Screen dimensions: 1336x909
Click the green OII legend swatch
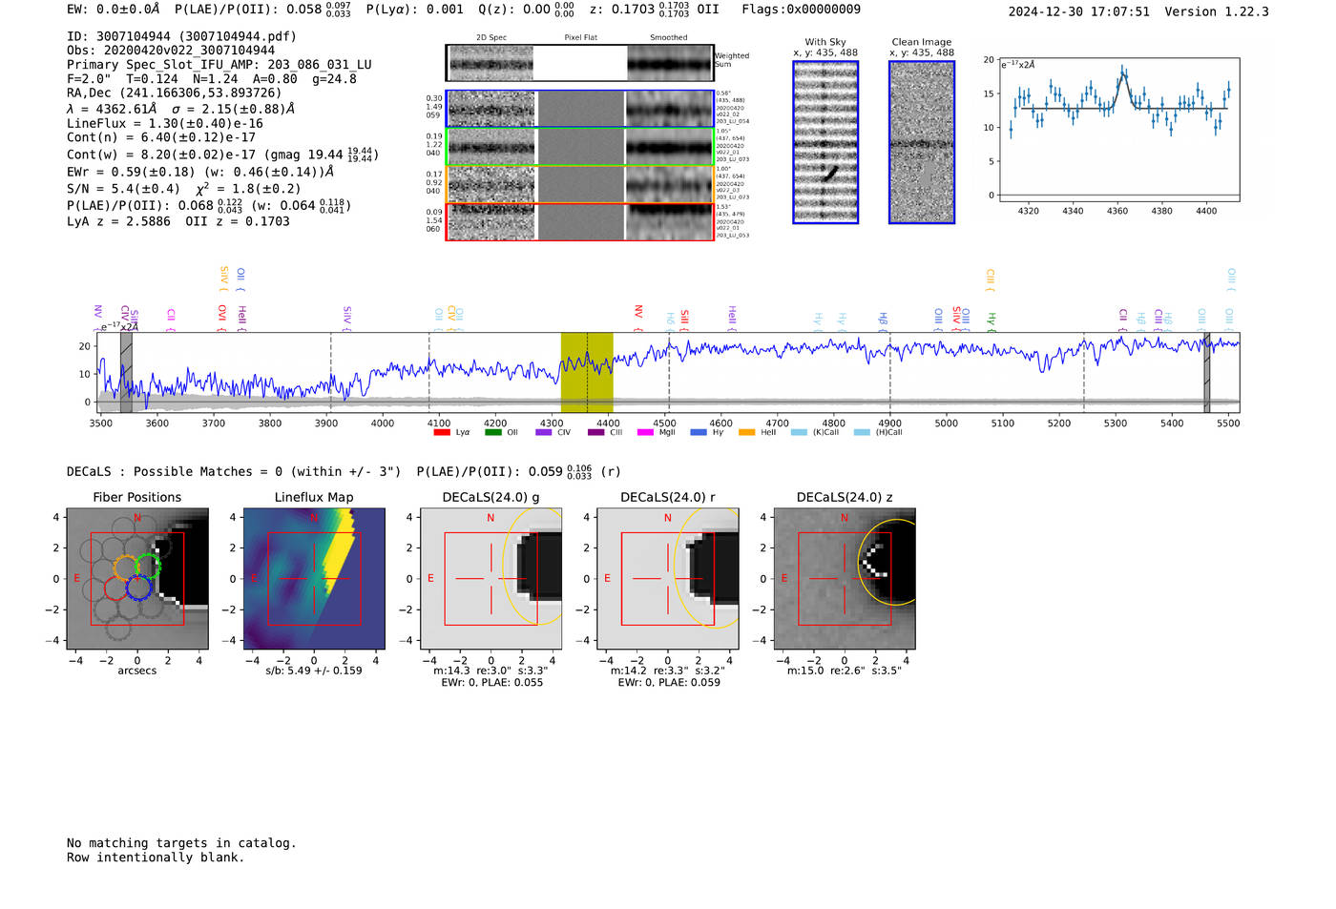(492, 432)
